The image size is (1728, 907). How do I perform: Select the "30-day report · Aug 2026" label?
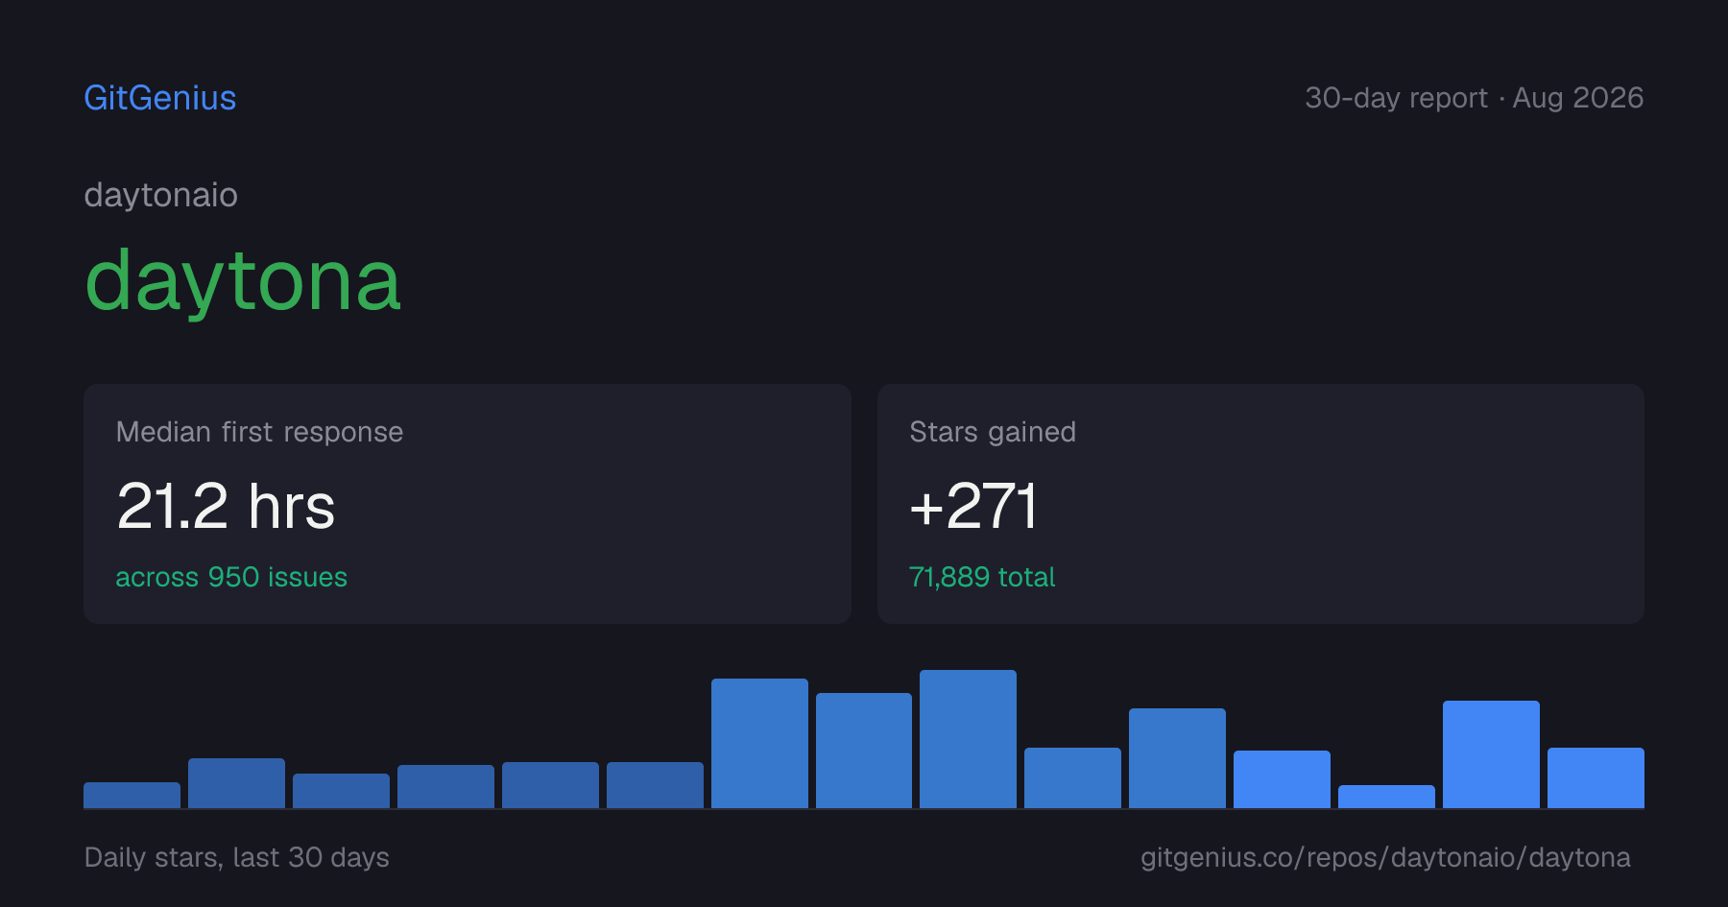click(1474, 98)
